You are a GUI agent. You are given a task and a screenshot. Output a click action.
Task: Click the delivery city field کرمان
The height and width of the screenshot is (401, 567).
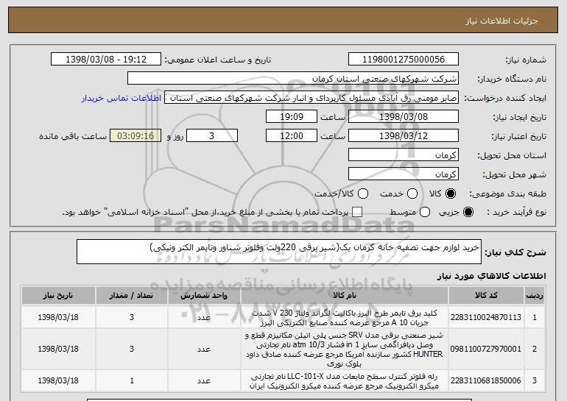(x=404, y=174)
